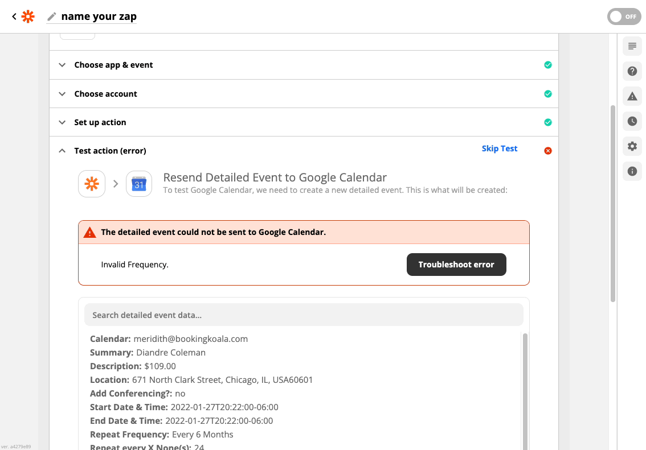The image size is (646, 450).
Task: Expand the Set up action section
Action: click(x=100, y=122)
